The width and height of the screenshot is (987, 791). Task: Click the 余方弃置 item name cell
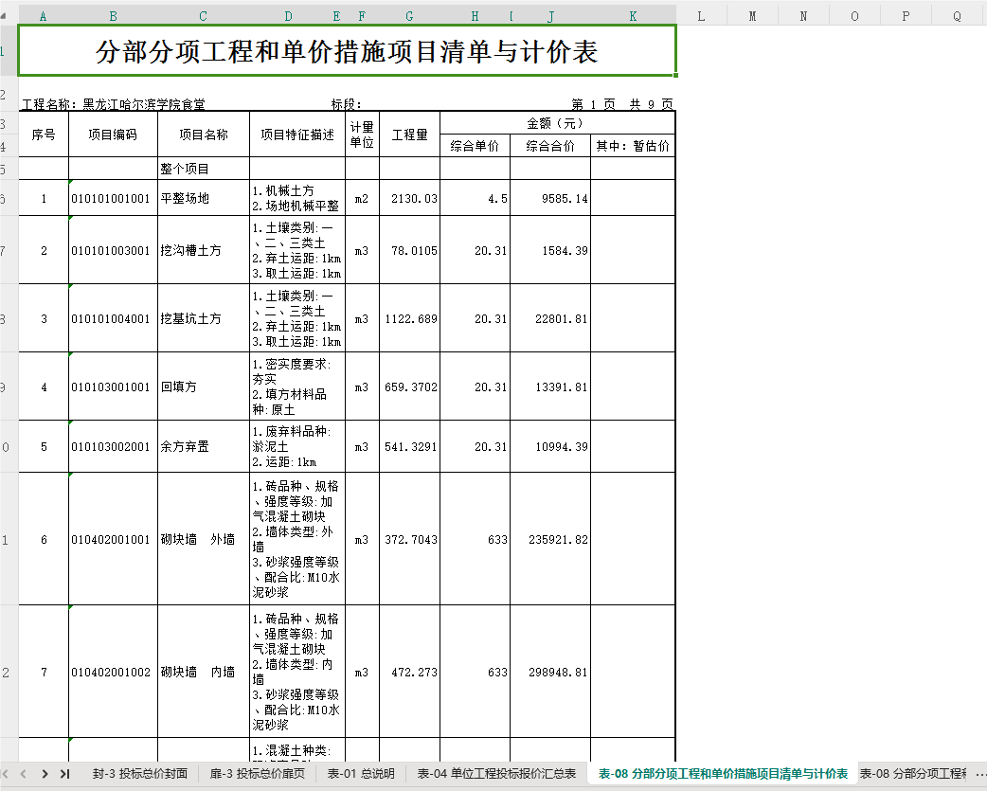[204, 447]
